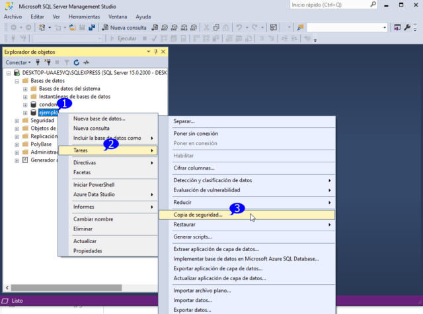Click the save all disks toolbar icon

[x=93, y=28]
